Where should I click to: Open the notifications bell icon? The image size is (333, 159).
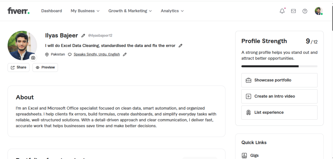[x=282, y=11]
